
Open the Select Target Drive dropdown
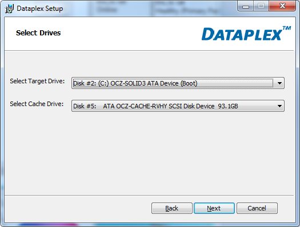178,83
